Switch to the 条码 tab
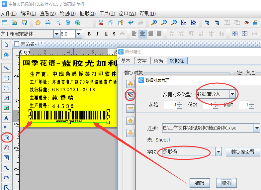The width and height of the screenshot is (261, 190). pos(158,61)
